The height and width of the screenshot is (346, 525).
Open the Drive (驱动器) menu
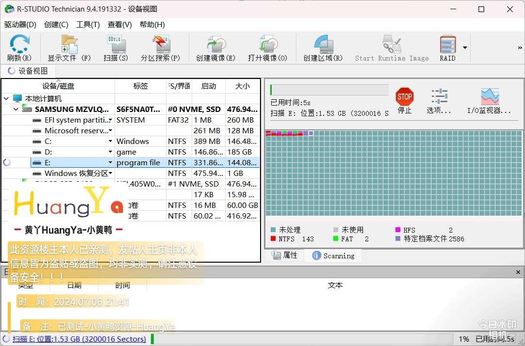pos(20,25)
